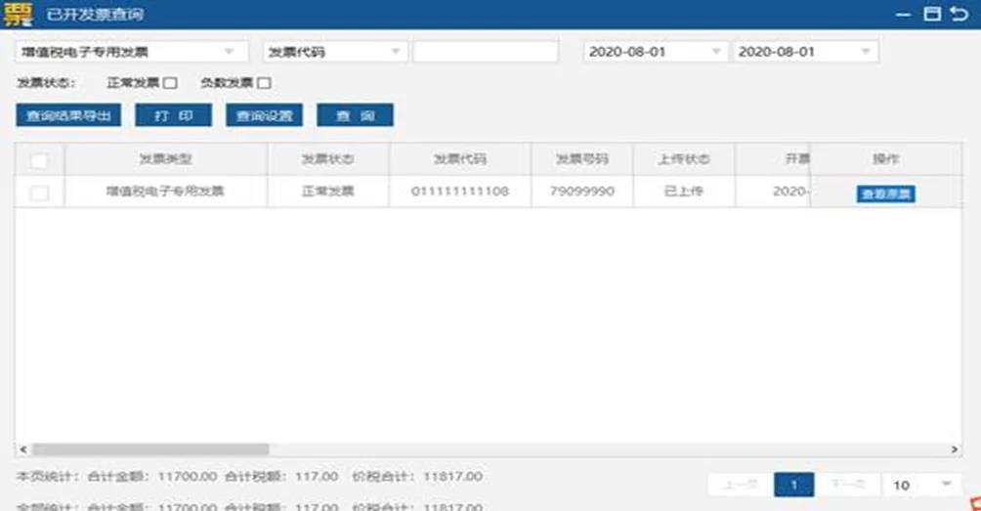The height and width of the screenshot is (511, 981).
Task: Check the select-all checkbox in table header
Action: (39, 159)
